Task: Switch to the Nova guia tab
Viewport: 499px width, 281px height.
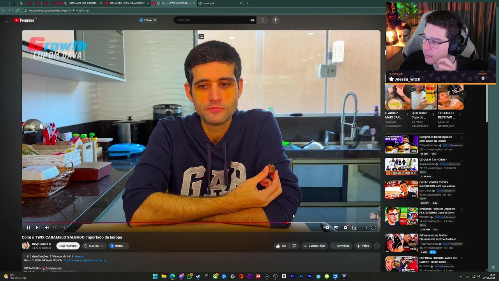Action: tap(220, 3)
